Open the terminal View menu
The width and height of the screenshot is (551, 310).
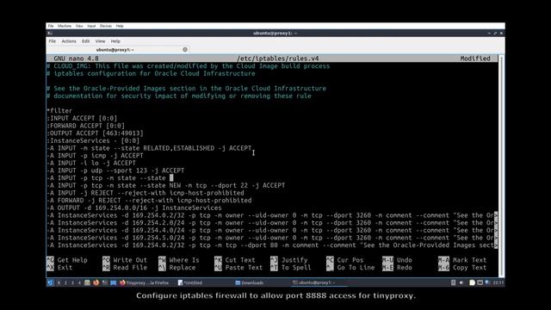click(x=100, y=41)
